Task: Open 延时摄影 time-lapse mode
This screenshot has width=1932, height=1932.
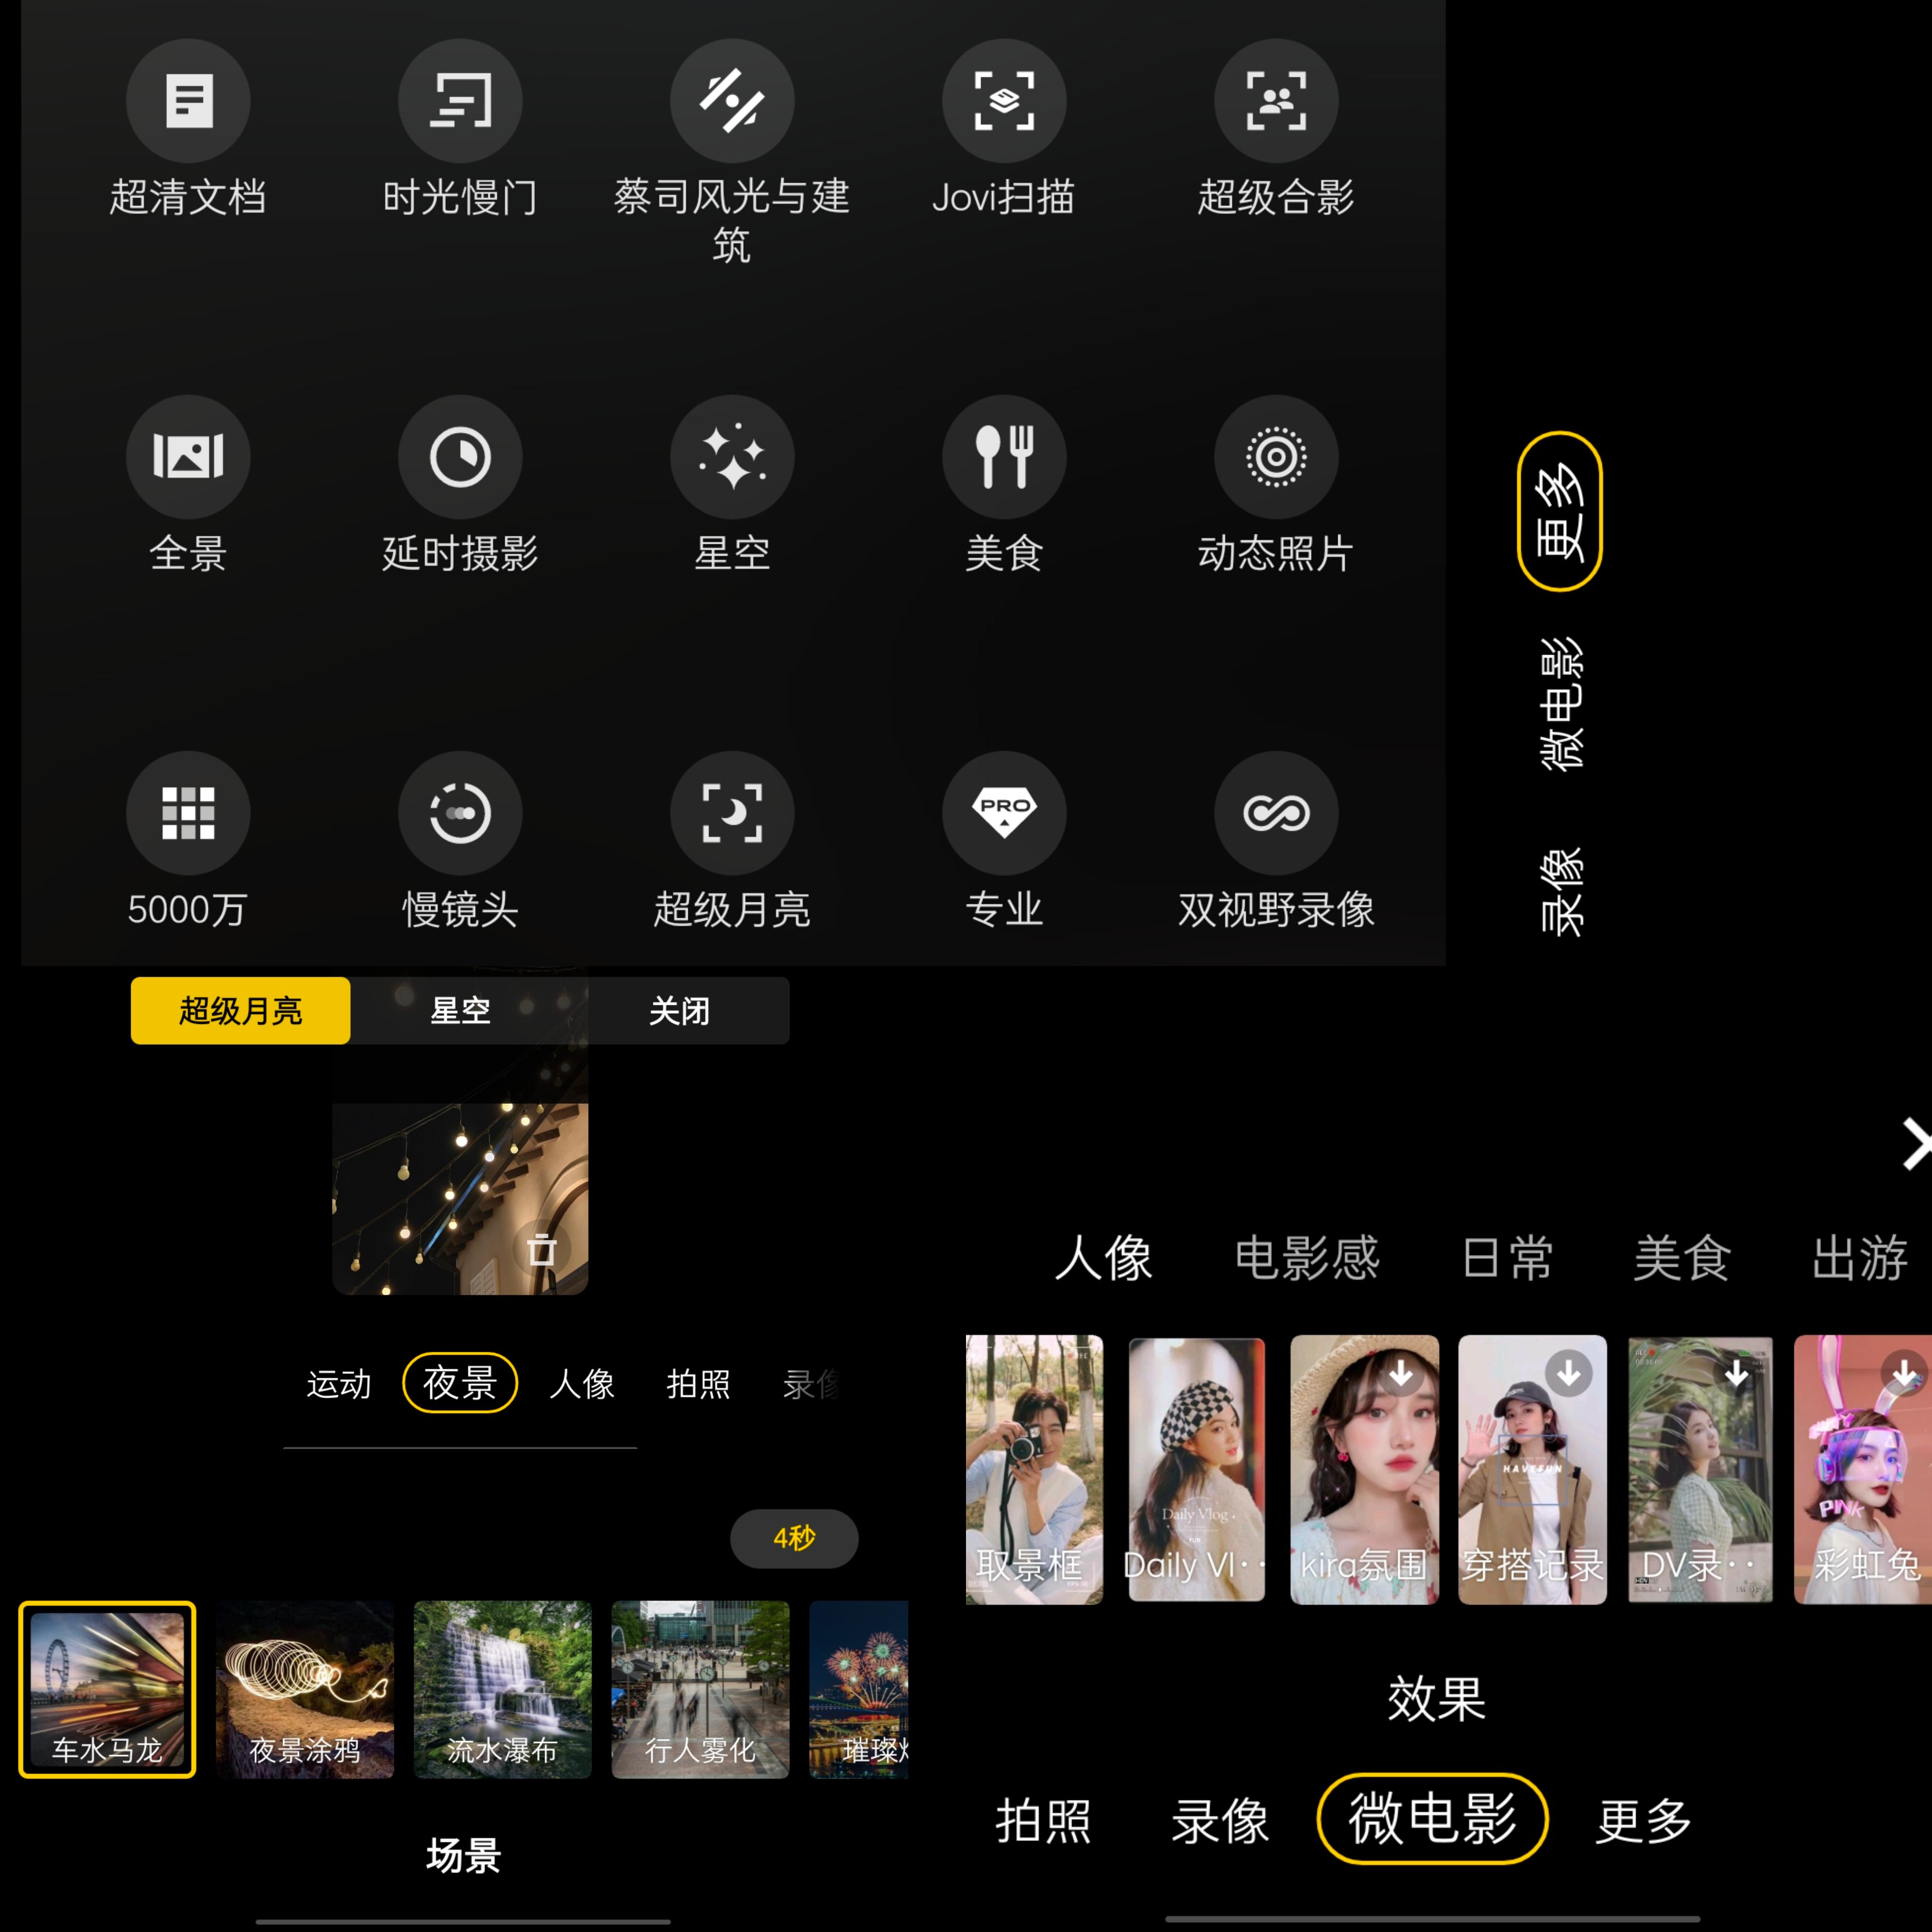Action: click(x=460, y=457)
